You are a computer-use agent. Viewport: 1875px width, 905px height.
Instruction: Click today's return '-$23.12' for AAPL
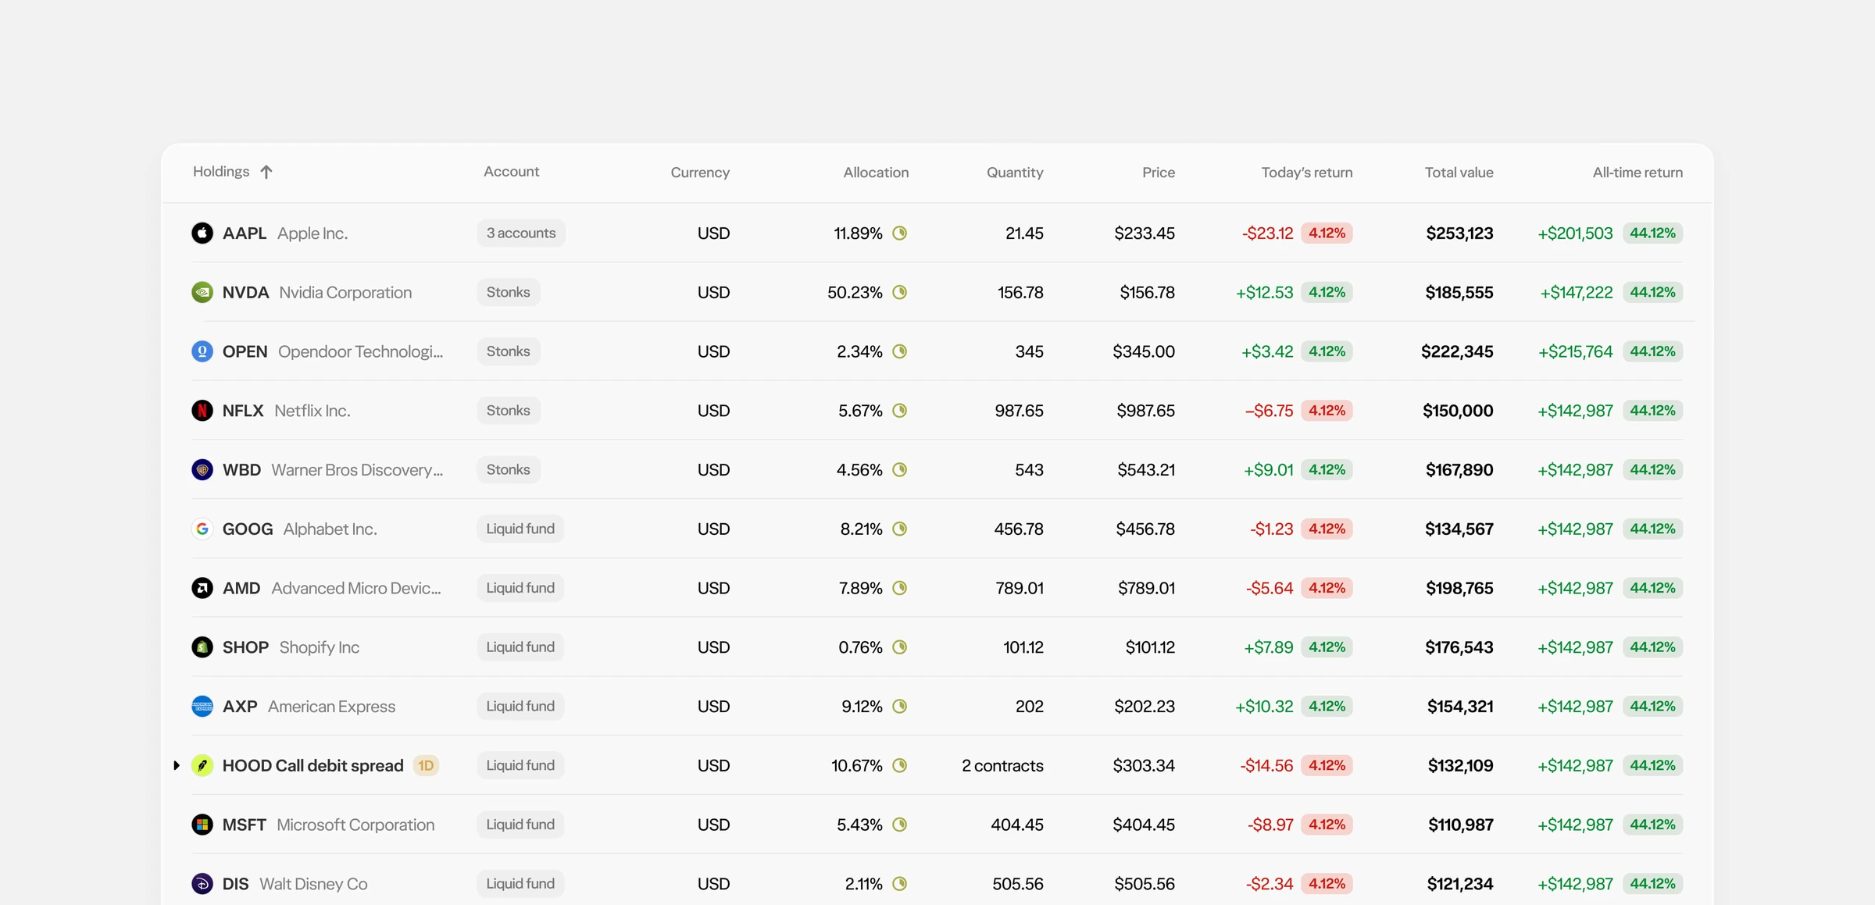pyautogui.click(x=1268, y=233)
